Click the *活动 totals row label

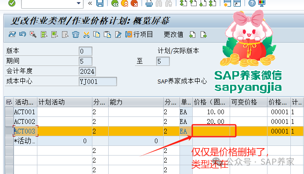point(26,141)
